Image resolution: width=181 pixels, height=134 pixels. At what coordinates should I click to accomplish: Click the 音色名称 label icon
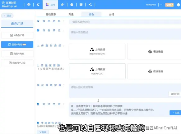point(38,21)
